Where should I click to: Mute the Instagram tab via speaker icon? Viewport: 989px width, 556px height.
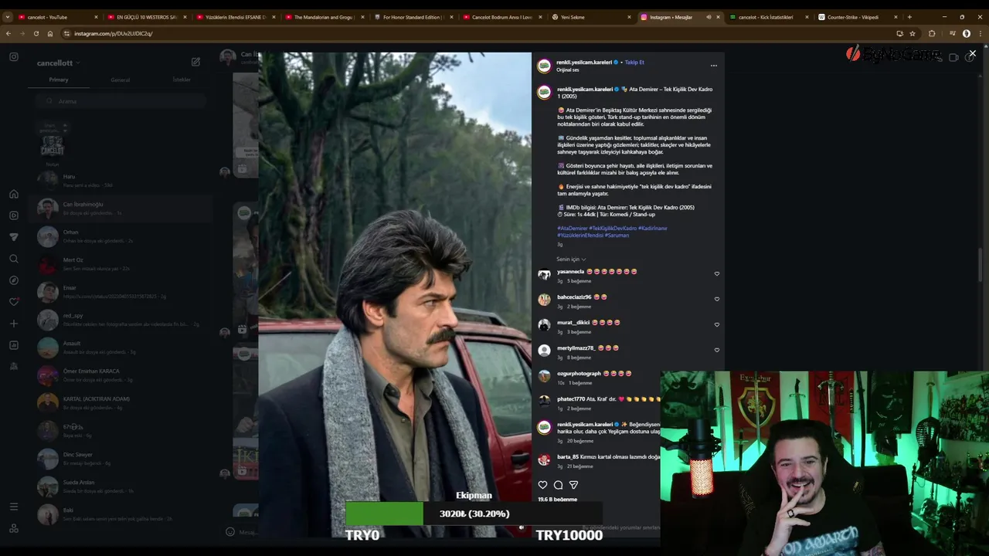click(709, 17)
